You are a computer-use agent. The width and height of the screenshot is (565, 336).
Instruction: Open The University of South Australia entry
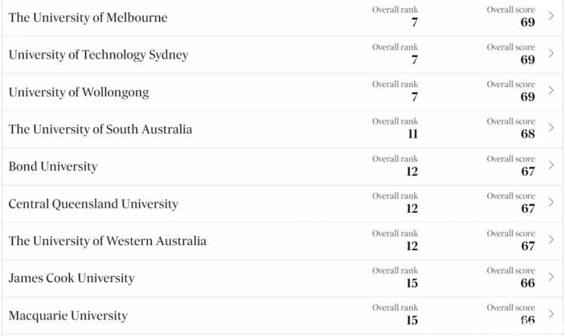(100, 129)
